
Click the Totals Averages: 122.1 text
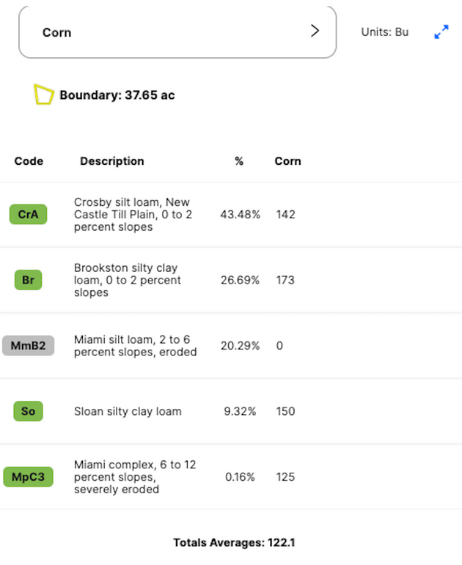pyautogui.click(x=234, y=543)
